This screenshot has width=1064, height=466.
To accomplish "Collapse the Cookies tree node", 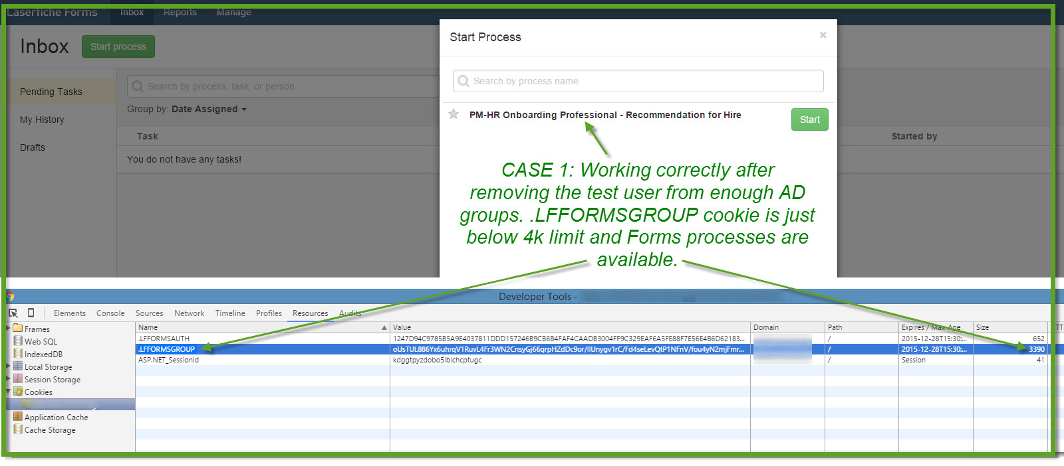I will tap(8, 392).
